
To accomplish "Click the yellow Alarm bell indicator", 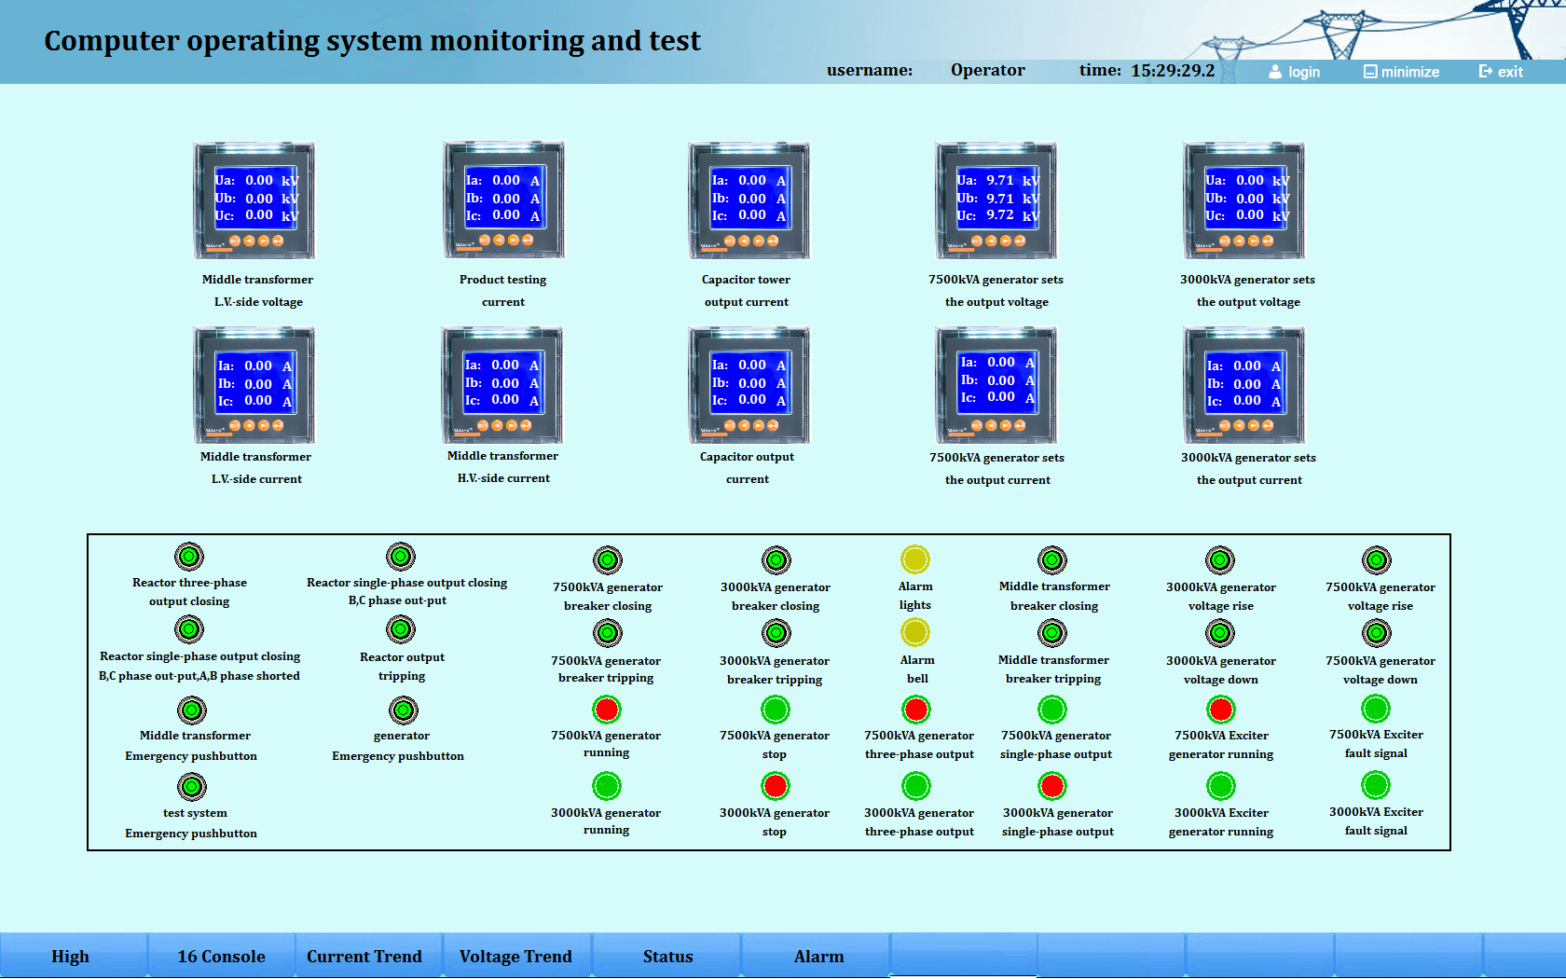I will [915, 633].
